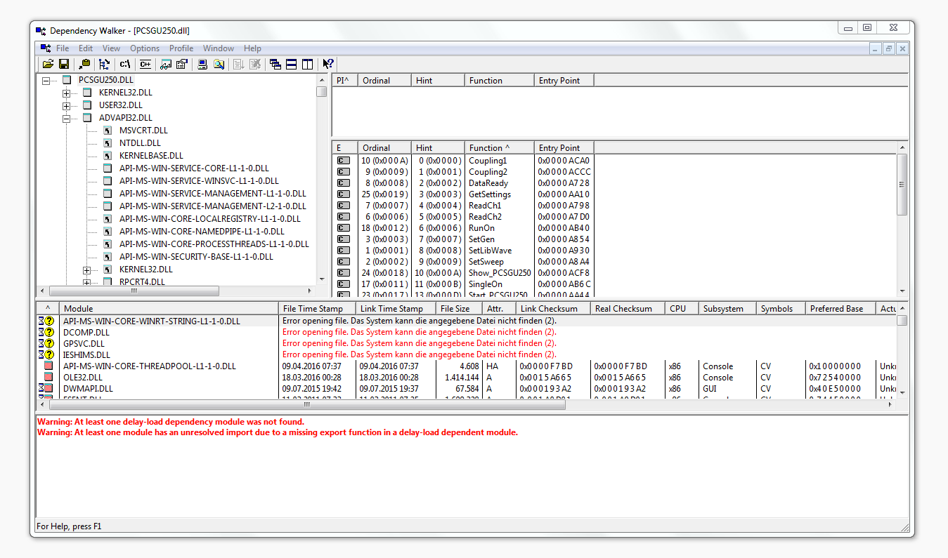The height and width of the screenshot is (558, 948).
Task: Open the Edit menu
Action: coord(86,48)
